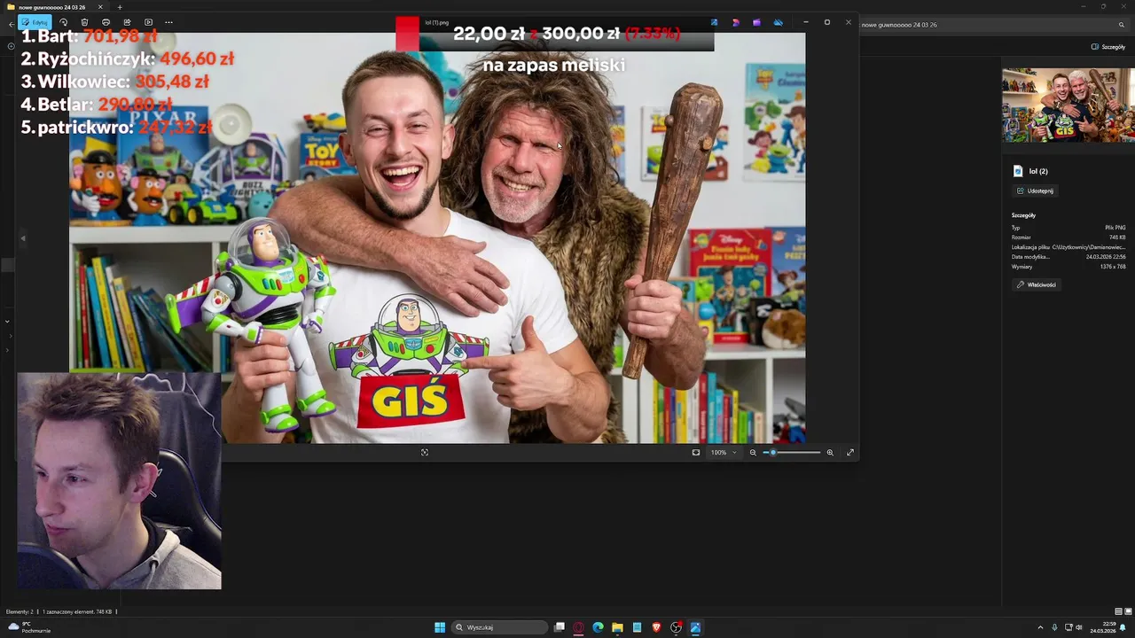Expand hidden system tray icons

[1040, 627]
